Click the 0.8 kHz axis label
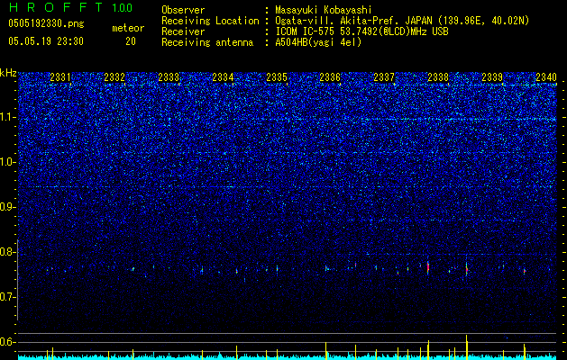Viewport: 567px width, 360px height. point(8,252)
